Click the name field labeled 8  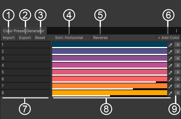click(25, 93)
